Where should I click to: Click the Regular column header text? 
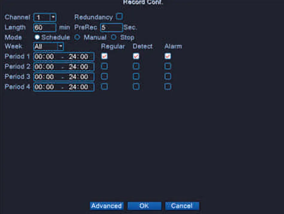[113, 47]
